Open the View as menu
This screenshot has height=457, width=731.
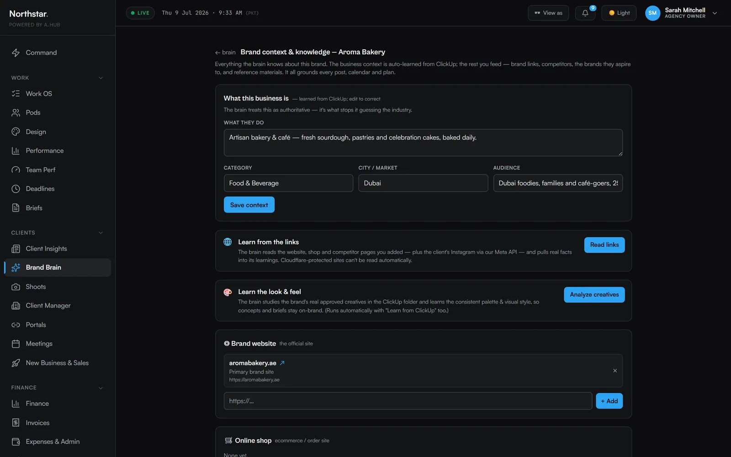click(x=548, y=13)
